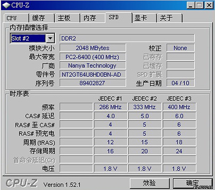This screenshot has height=190, width=215.
Task: Click the Version 1.52.1 label
Action: (62, 185)
